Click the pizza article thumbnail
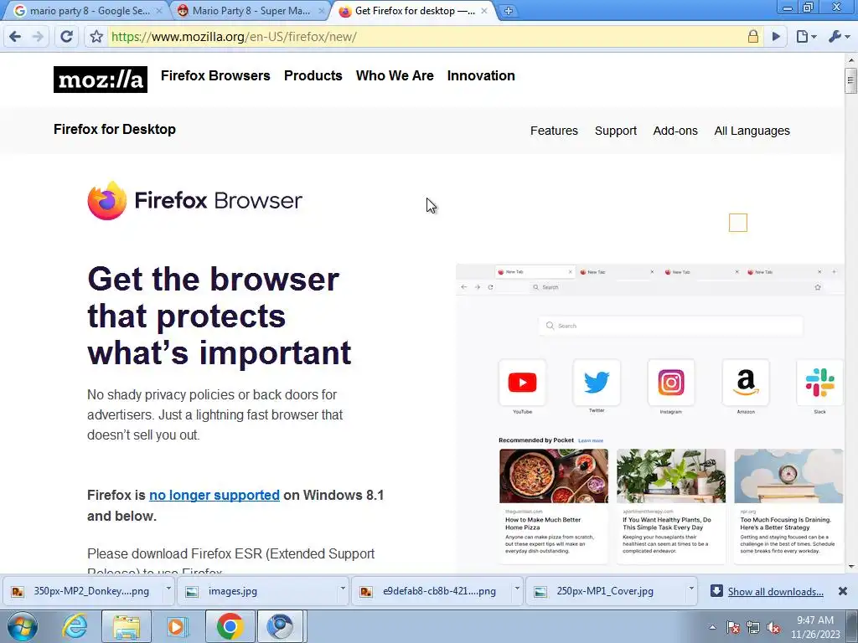Screen dimensions: 858x643 (553, 476)
